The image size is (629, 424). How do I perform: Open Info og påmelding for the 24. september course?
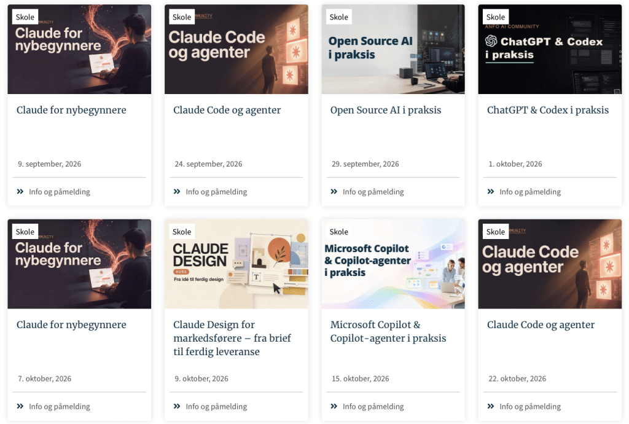tap(216, 192)
